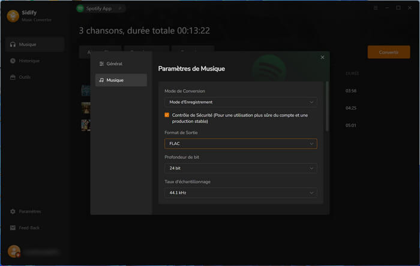Click the music note icon beside Musique in dialog
This screenshot has height=266, width=420.
(101, 80)
